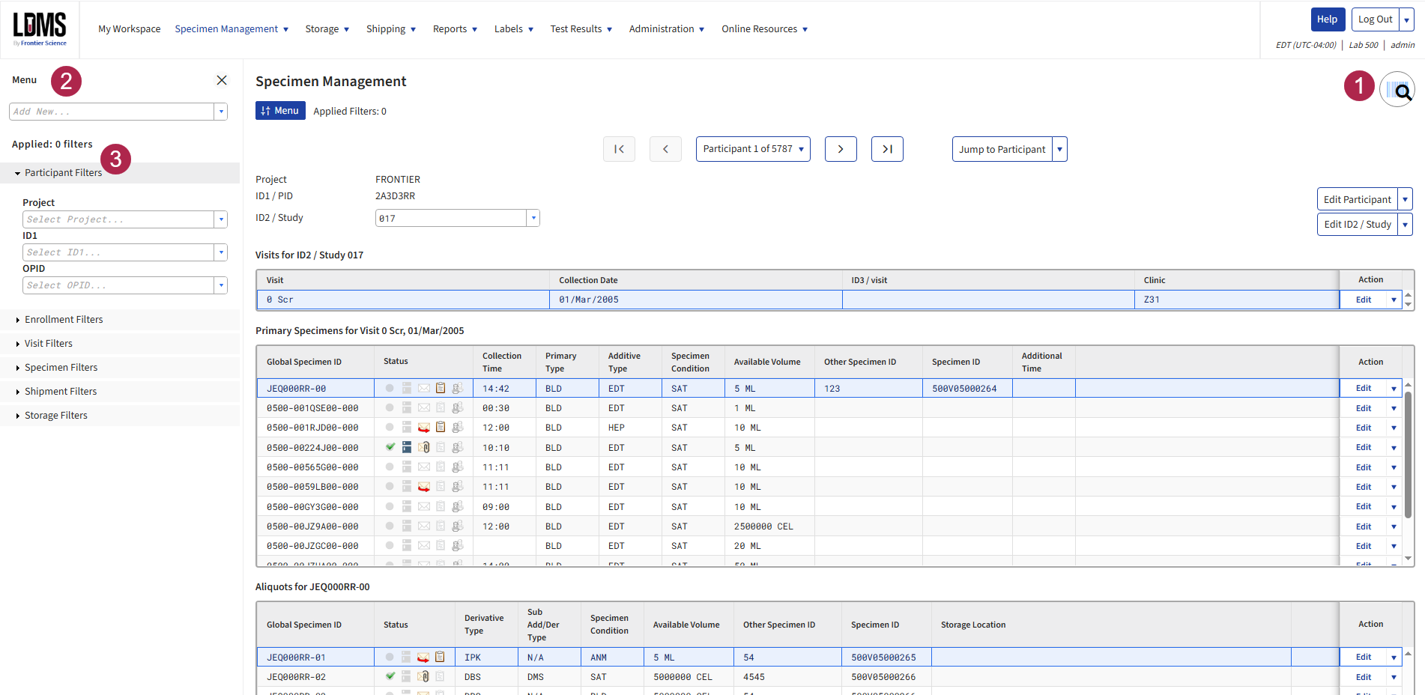1425x695 pixels.
Task: Click clipboard icon for 0500-001RJD00-000
Action: click(441, 428)
